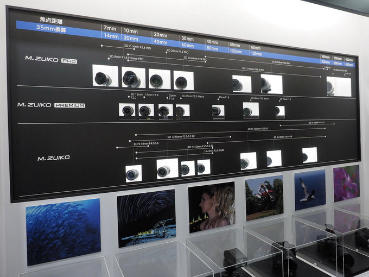
Task: Click the 35mm換算 header label
Action: point(51,29)
